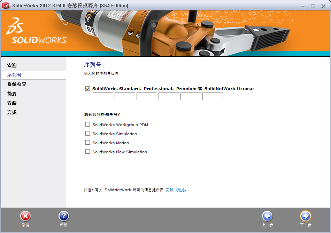331x233 pixels.
Task: Enable SolidWorks Flow Simulation checkbox
Action: 87,152
